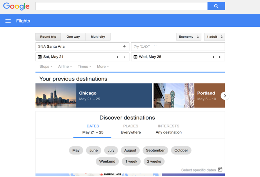Click the Google logo
This screenshot has width=260, height=177.
point(16,6)
